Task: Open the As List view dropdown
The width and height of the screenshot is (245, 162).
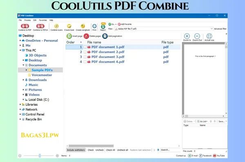Action: (x=202, y=121)
